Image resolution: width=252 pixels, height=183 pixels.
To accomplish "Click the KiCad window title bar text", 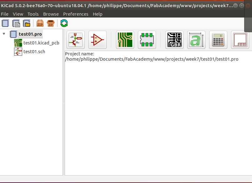I will pos(117,6).
